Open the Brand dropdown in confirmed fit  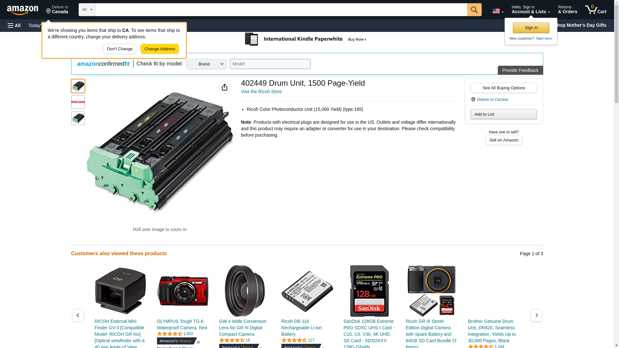[x=206, y=64]
